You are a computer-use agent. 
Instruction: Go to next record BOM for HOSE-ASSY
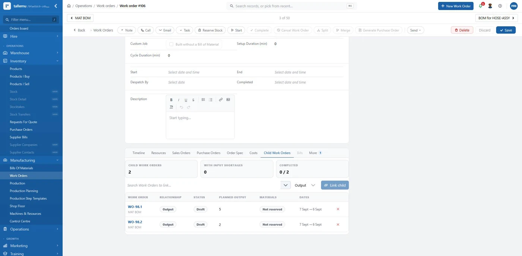(x=497, y=18)
